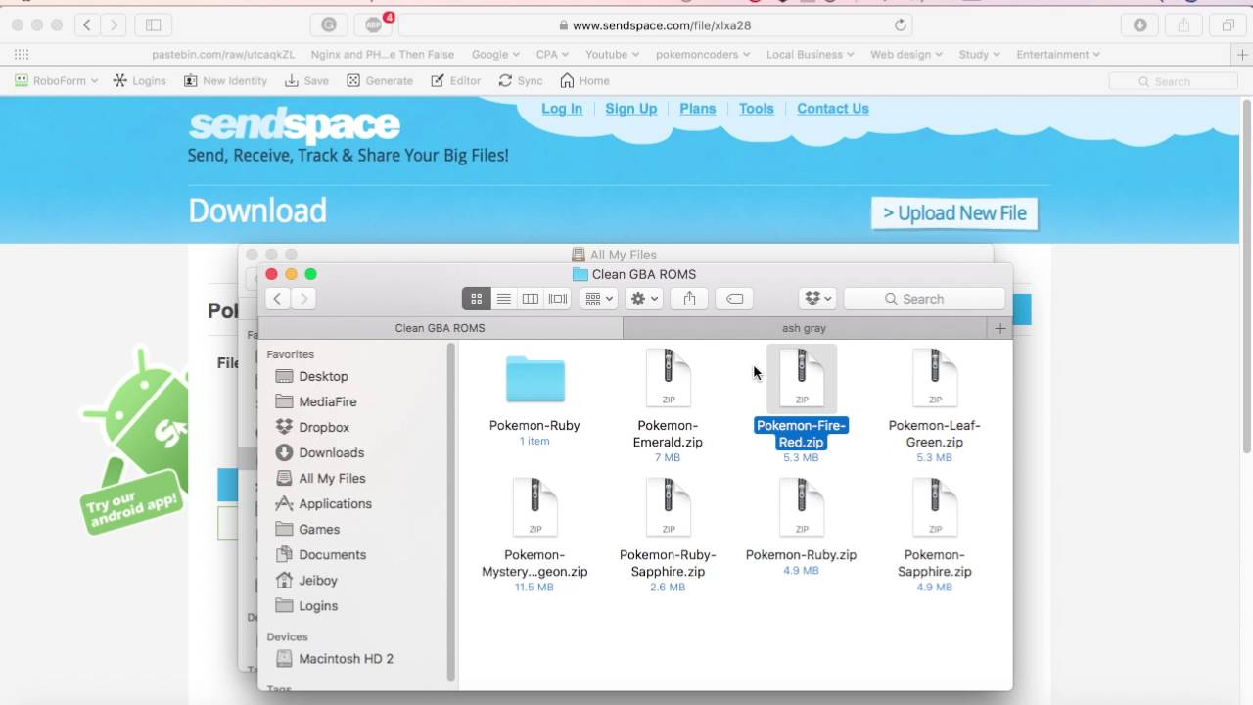Go forward in Safari

(x=114, y=25)
